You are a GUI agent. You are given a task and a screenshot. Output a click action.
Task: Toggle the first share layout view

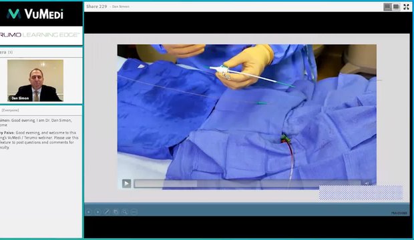pos(387,7)
